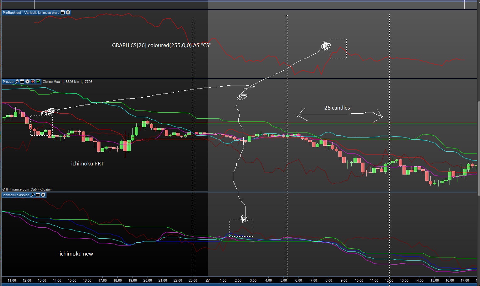480x286 pixels.
Task: Click the red down-arrow icon in Prezzo header
Action: 33,82
